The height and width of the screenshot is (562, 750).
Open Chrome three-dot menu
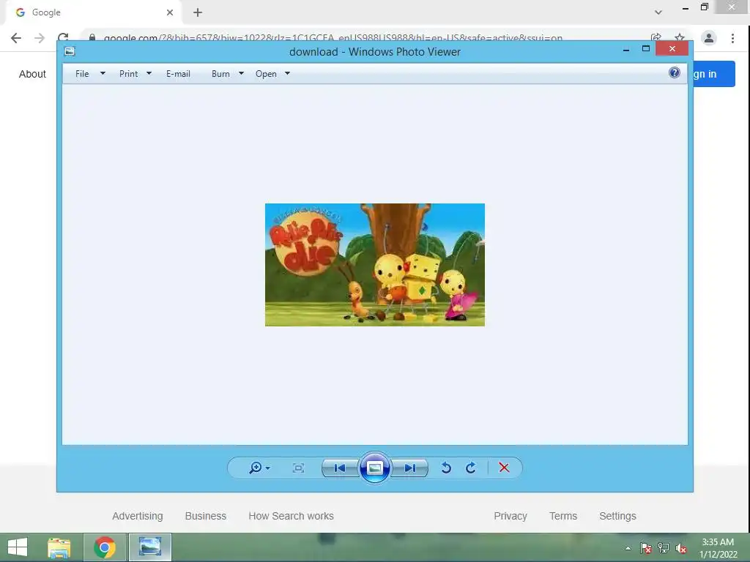pyautogui.click(x=732, y=38)
